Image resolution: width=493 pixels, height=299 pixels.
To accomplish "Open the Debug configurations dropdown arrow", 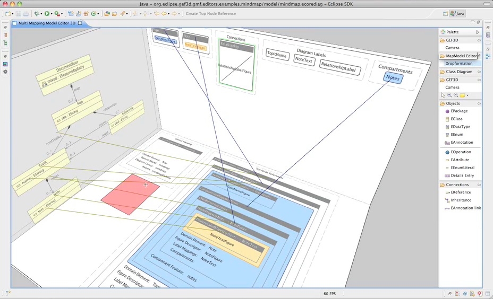I will [41, 14].
